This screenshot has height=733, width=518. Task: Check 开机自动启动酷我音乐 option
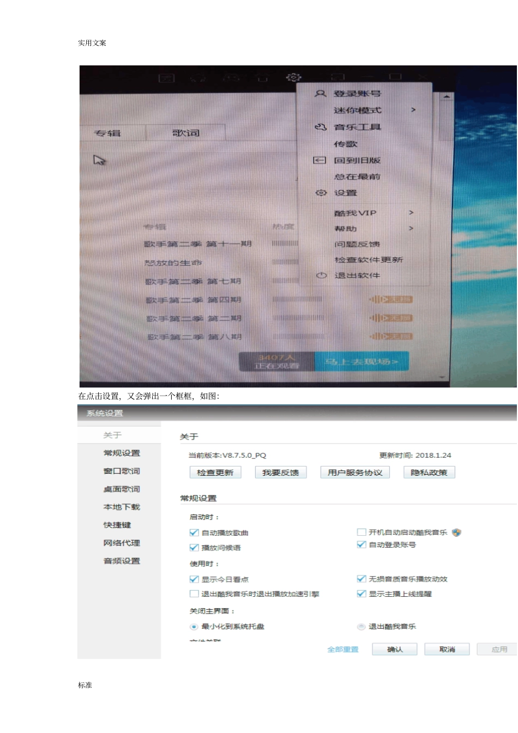(x=361, y=532)
